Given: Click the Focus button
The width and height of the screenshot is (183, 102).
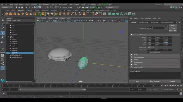Looking at the screenshot, I should (173, 26).
